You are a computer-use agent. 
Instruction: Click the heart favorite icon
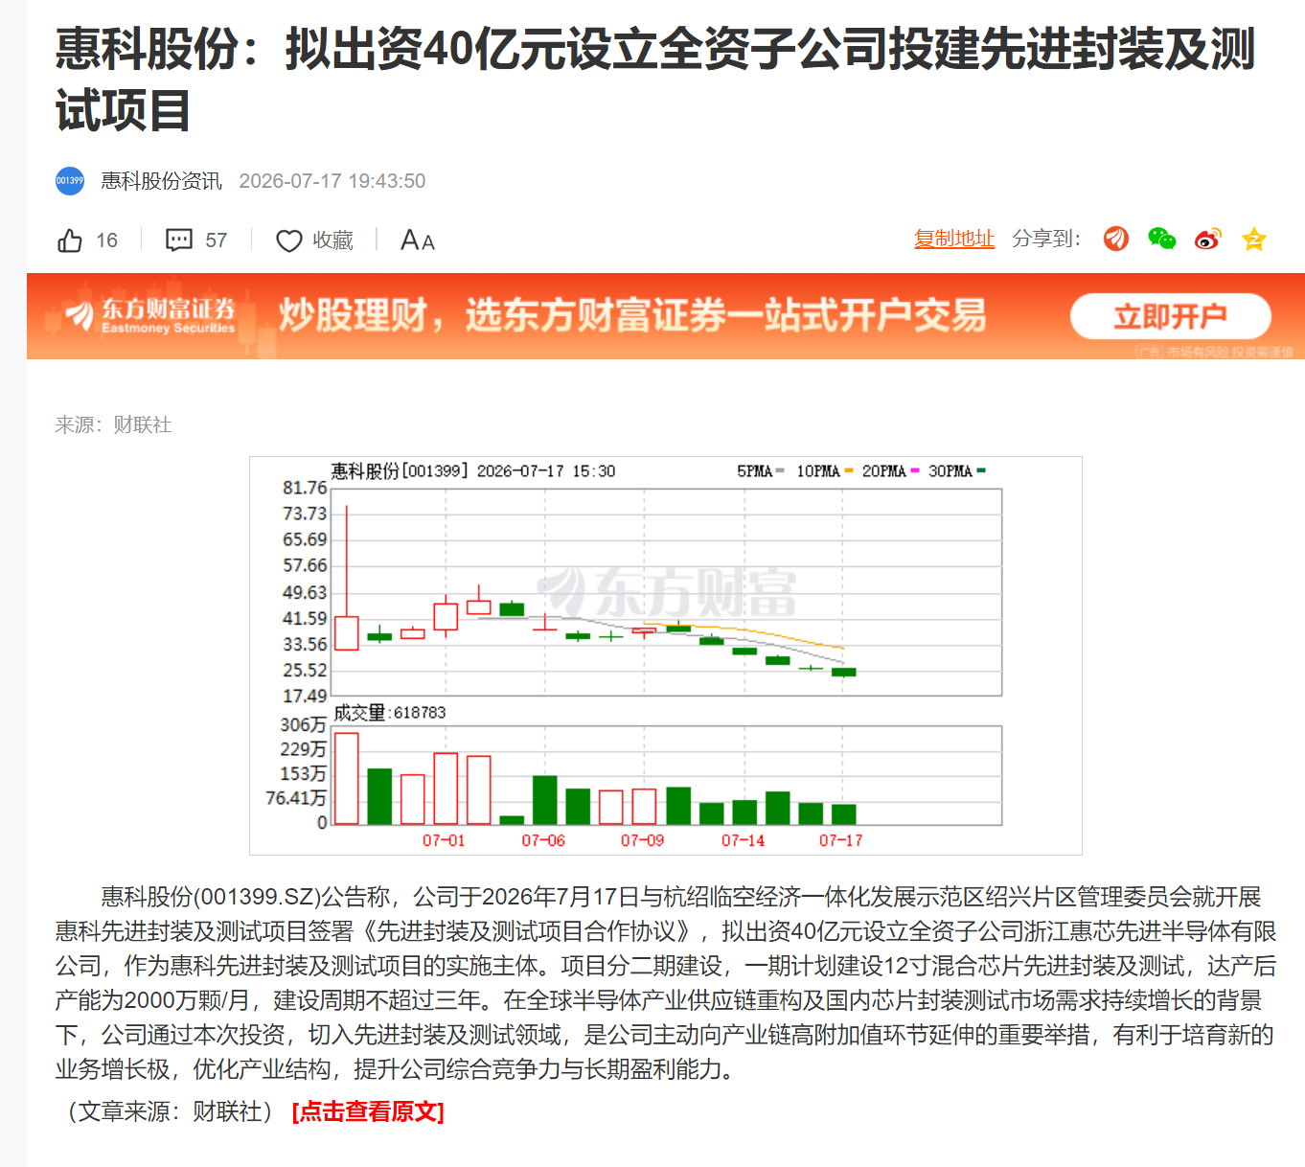[288, 240]
